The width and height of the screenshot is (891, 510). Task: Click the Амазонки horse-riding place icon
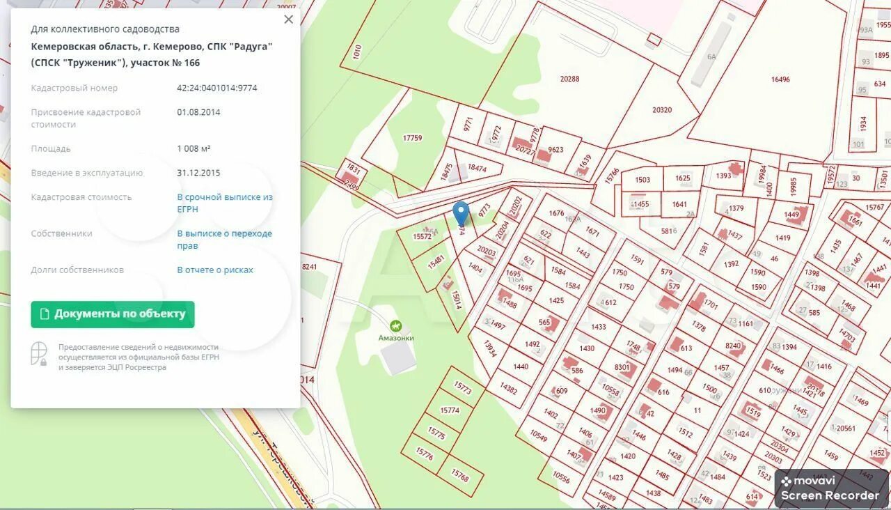[396, 325]
